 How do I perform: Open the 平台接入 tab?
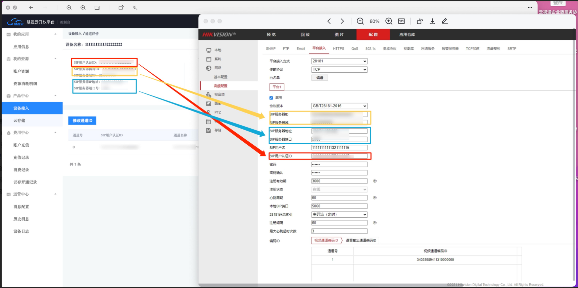(319, 48)
